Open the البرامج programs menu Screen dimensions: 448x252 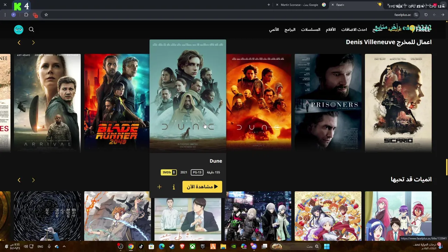tap(290, 29)
